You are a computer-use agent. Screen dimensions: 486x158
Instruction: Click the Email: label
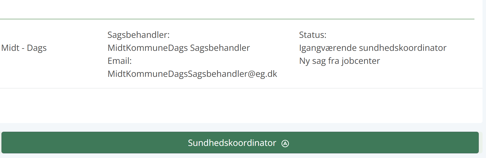click(120, 61)
